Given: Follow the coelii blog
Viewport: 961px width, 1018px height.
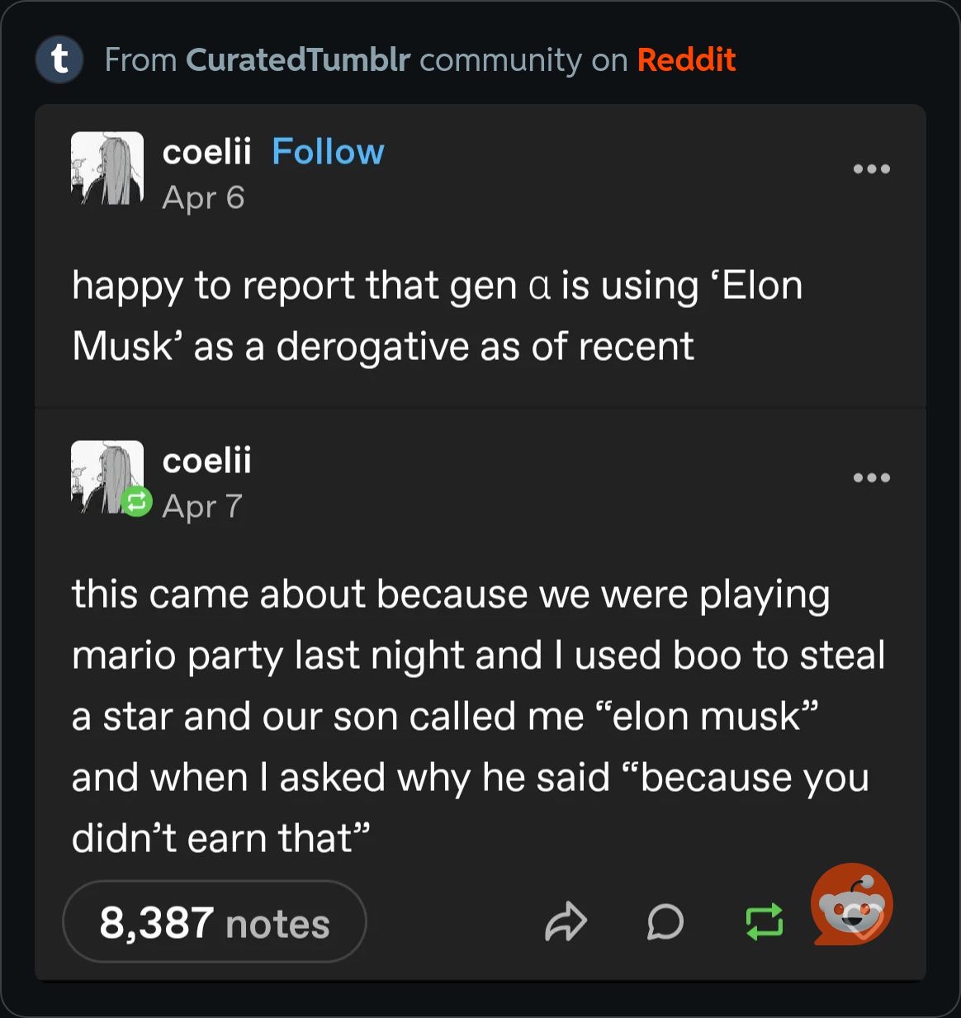Looking at the screenshot, I should (x=328, y=152).
